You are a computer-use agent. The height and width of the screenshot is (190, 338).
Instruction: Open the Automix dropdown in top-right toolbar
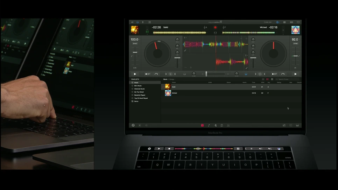(x=278, y=22)
